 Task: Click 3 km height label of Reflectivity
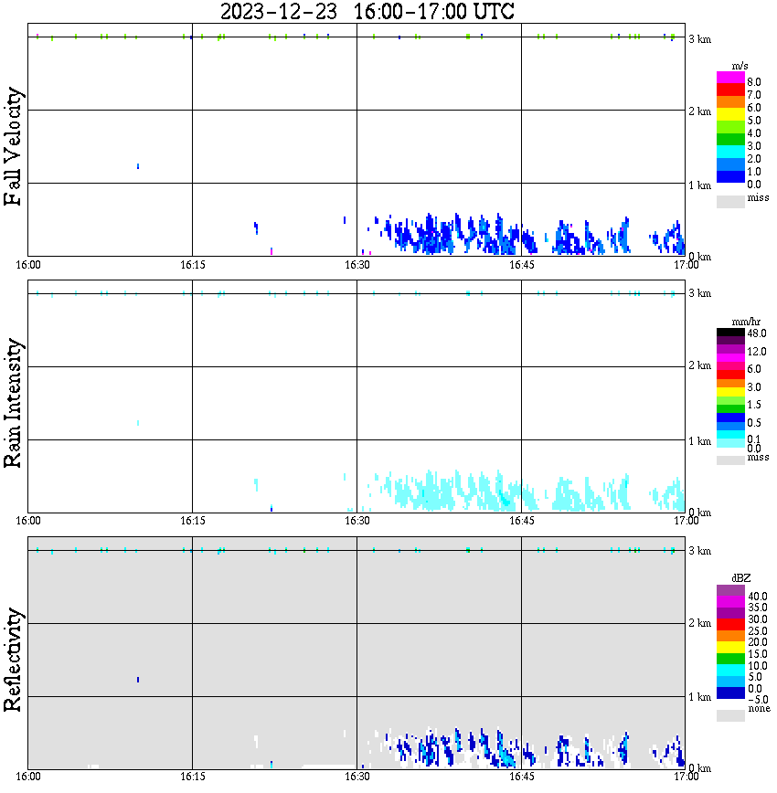point(699,551)
